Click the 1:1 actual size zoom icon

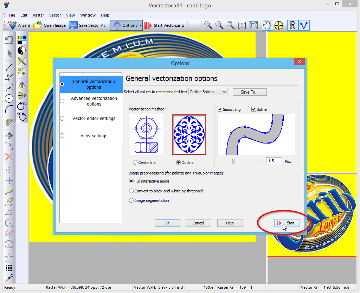coord(242,25)
